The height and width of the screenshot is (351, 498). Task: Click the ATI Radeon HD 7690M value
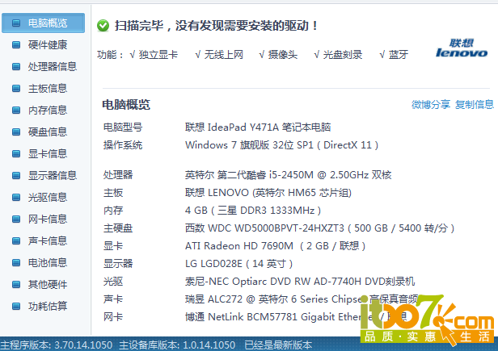(276, 246)
